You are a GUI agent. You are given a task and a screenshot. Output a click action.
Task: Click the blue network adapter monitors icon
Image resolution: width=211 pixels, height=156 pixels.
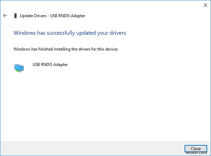coord(19,68)
